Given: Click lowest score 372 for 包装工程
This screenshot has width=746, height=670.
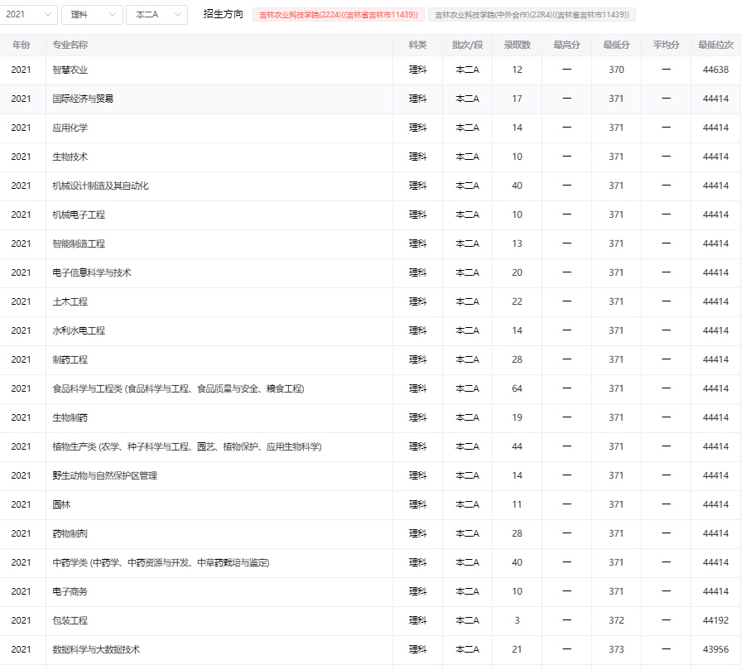Looking at the screenshot, I should click(616, 621).
